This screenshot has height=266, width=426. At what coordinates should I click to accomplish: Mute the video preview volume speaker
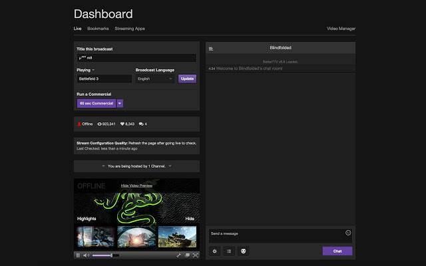click(86, 255)
